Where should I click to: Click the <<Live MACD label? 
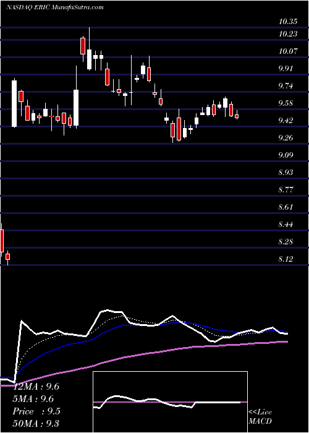point(260,417)
